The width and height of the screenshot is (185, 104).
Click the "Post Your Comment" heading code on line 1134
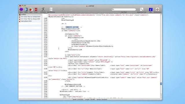(x=78, y=64)
